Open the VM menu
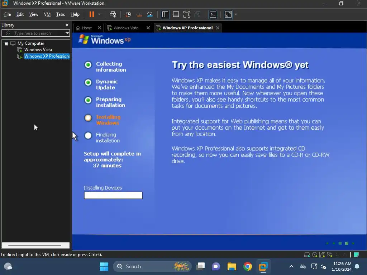 coord(47,14)
